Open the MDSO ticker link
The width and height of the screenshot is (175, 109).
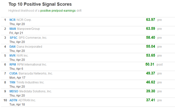[x=14, y=91]
